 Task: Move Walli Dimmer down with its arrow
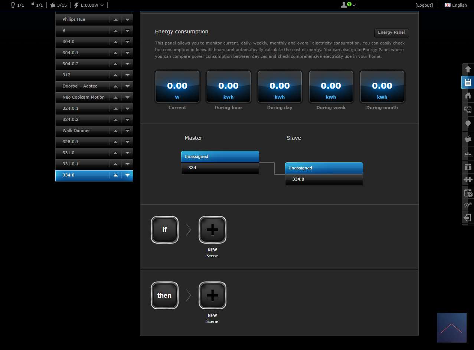point(127,131)
